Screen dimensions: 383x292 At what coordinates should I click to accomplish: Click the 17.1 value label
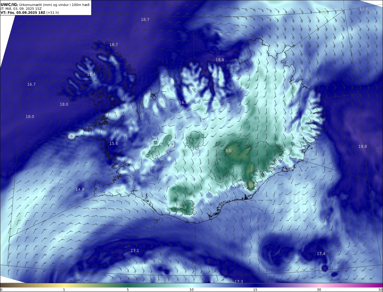pyautogui.click(x=135, y=251)
